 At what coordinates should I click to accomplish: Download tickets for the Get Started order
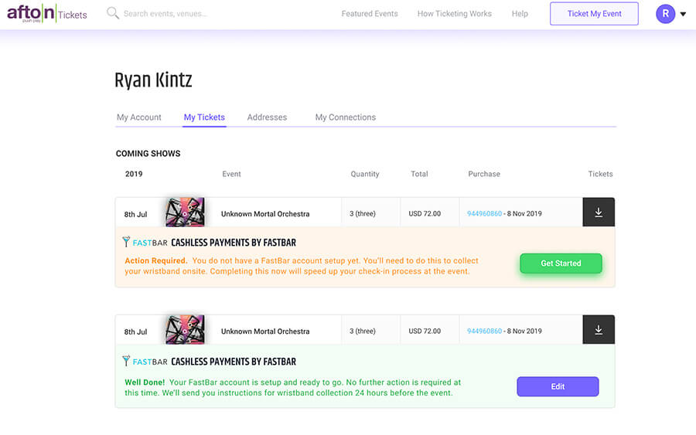coord(599,212)
